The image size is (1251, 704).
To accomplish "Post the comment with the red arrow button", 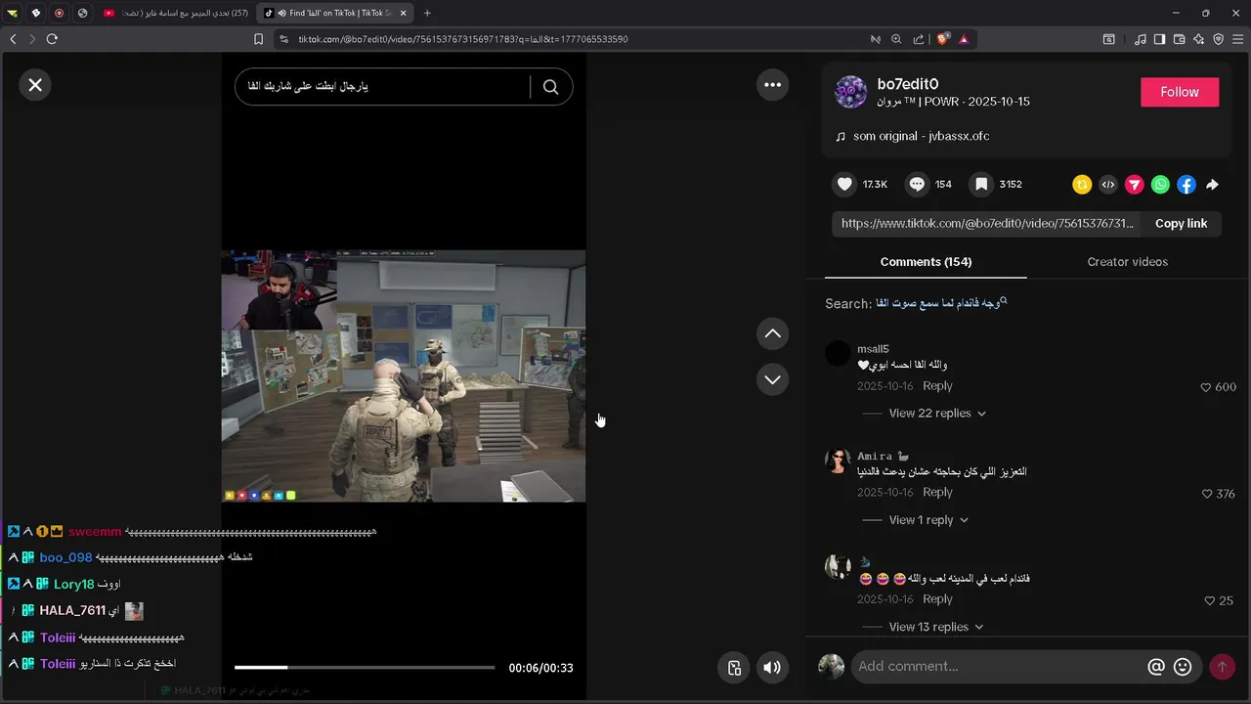I will point(1222,667).
